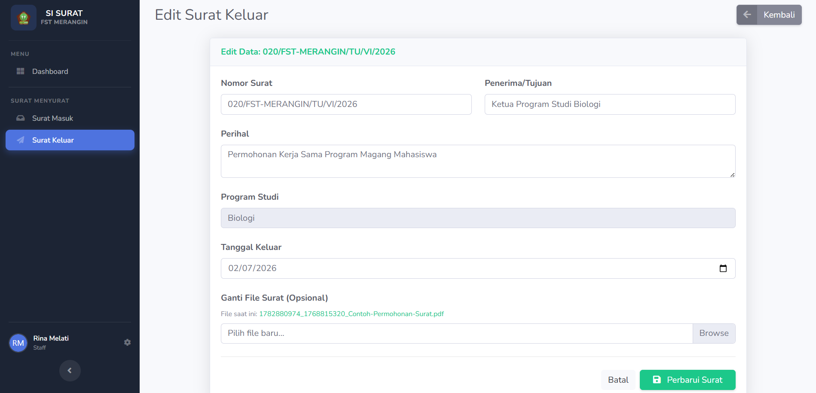
Task: Click the disabled Program Studi Biologi field
Action: click(478, 218)
